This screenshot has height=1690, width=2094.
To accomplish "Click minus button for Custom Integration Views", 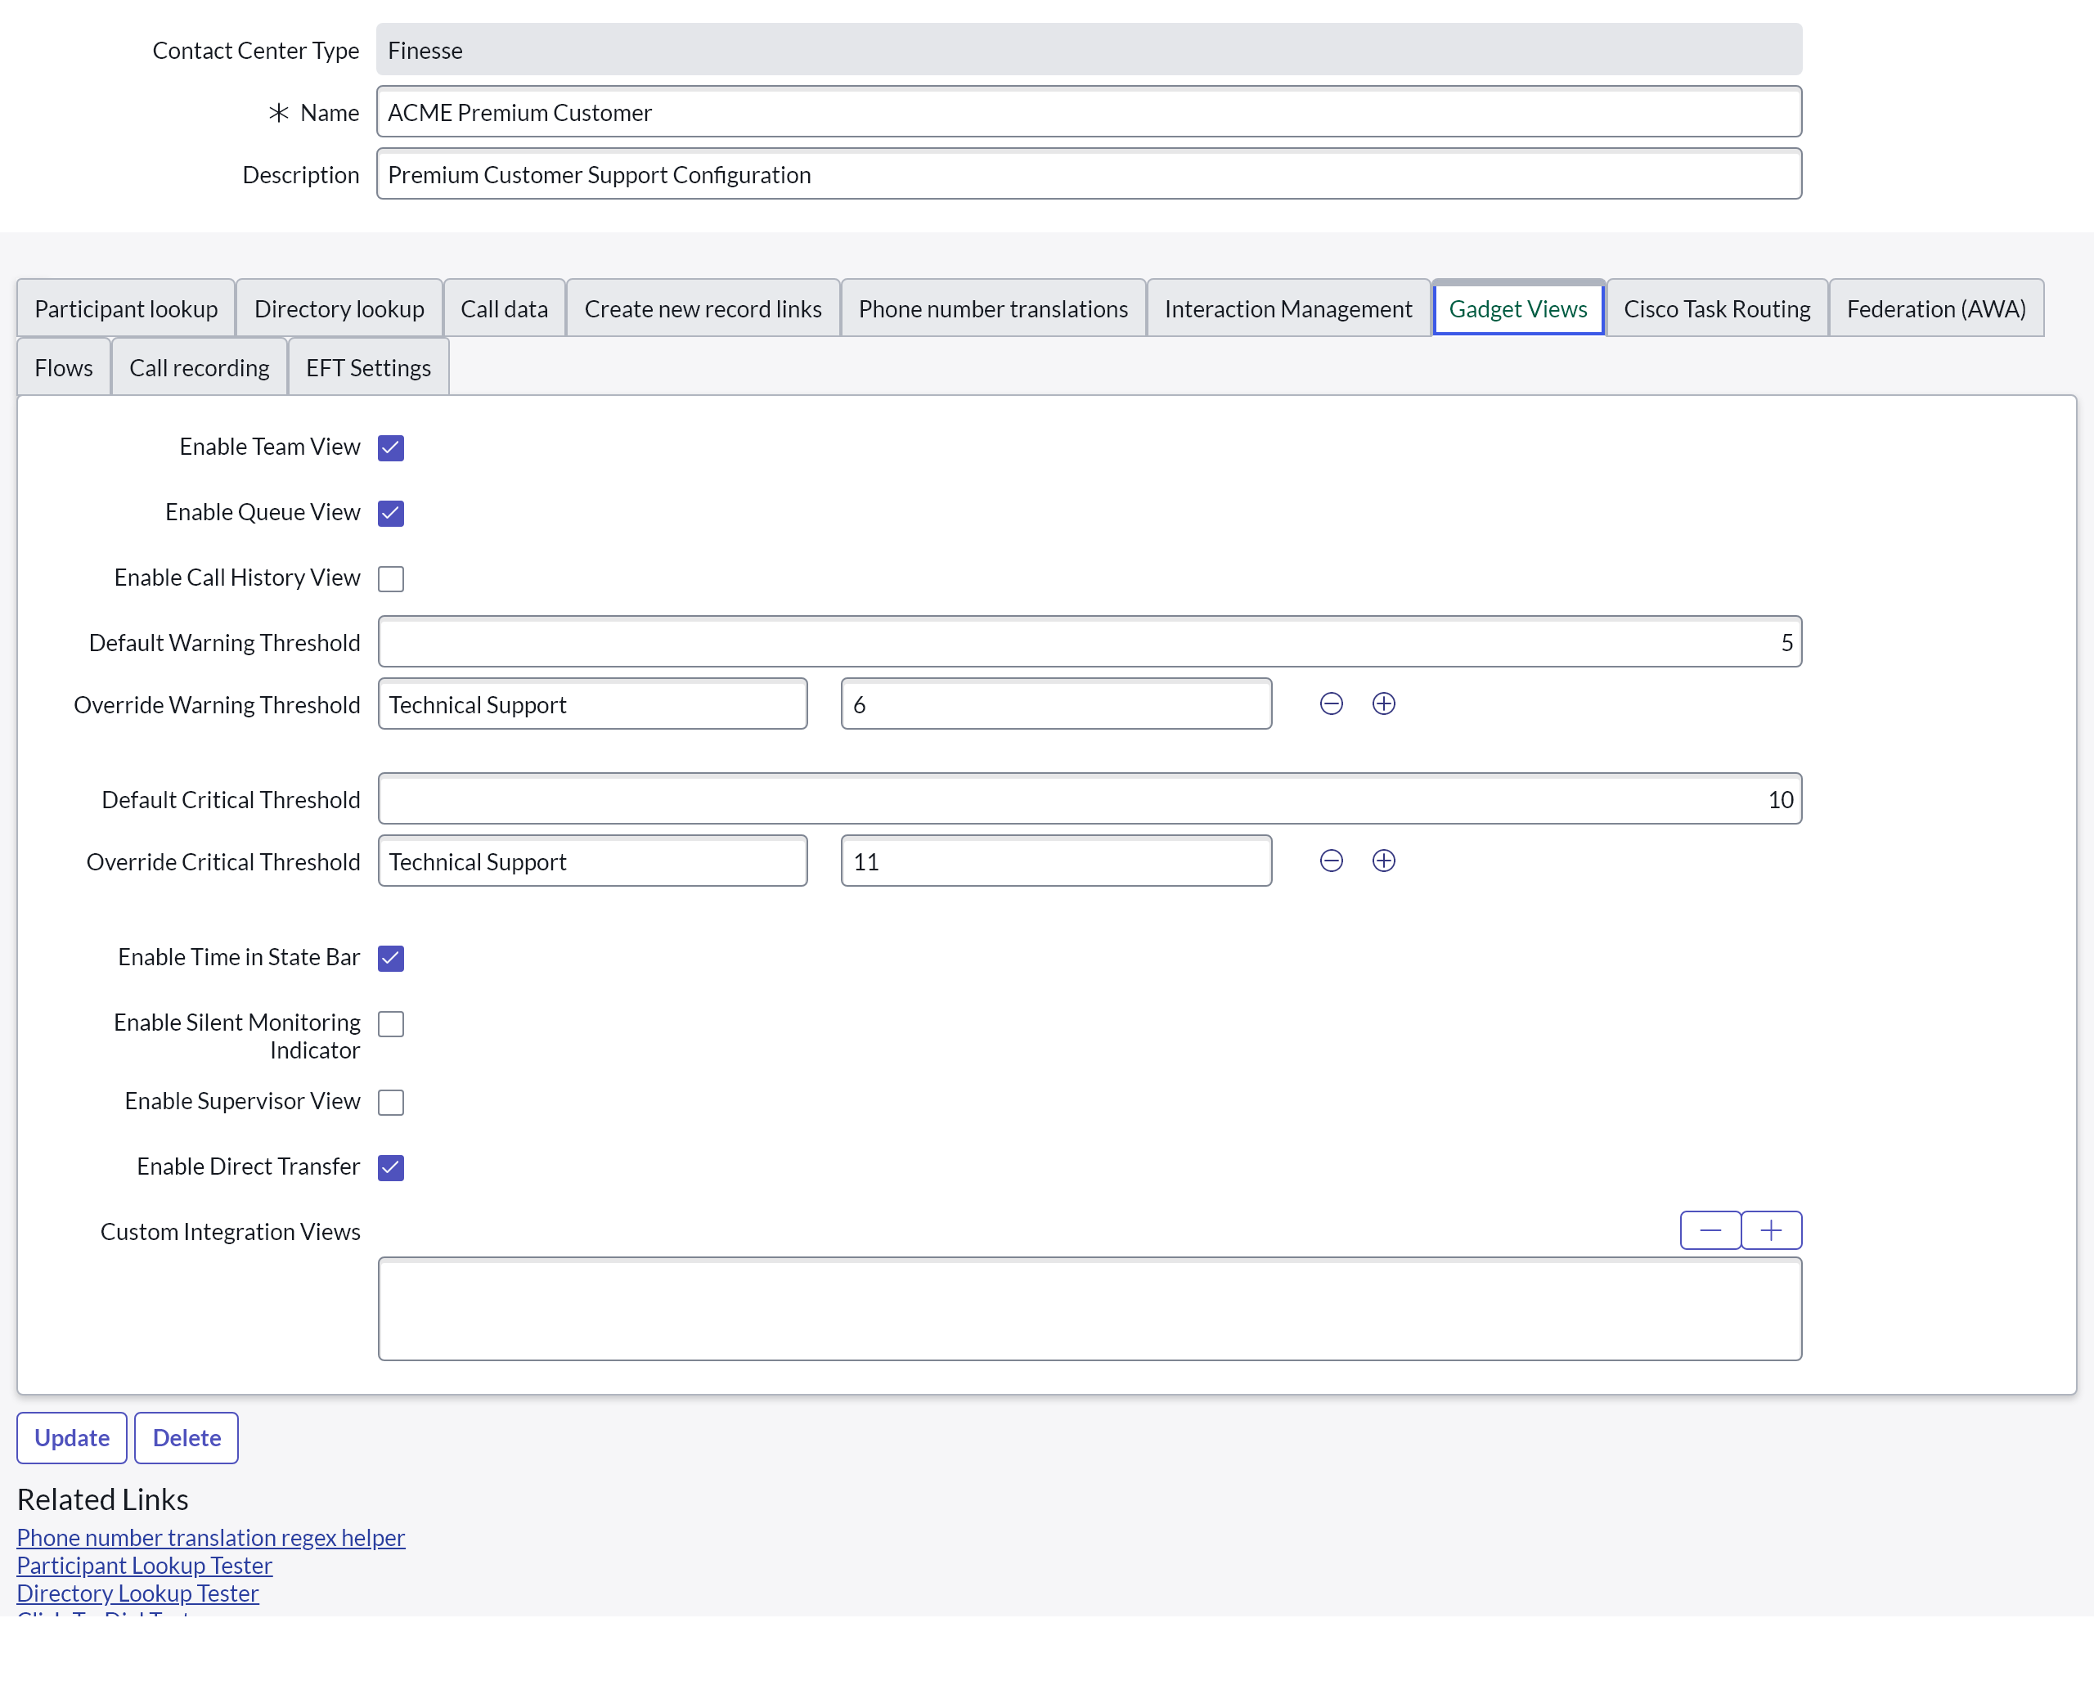I will pos(1710,1230).
